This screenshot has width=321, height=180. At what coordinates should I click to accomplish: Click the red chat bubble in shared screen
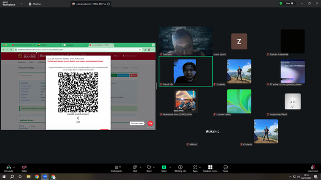click(150, 123)
